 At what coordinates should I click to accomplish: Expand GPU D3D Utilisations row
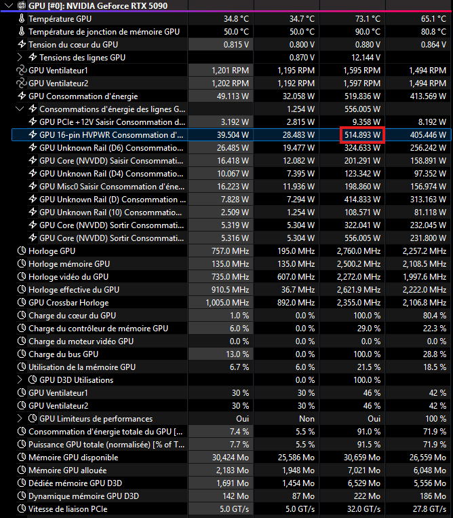20,380
